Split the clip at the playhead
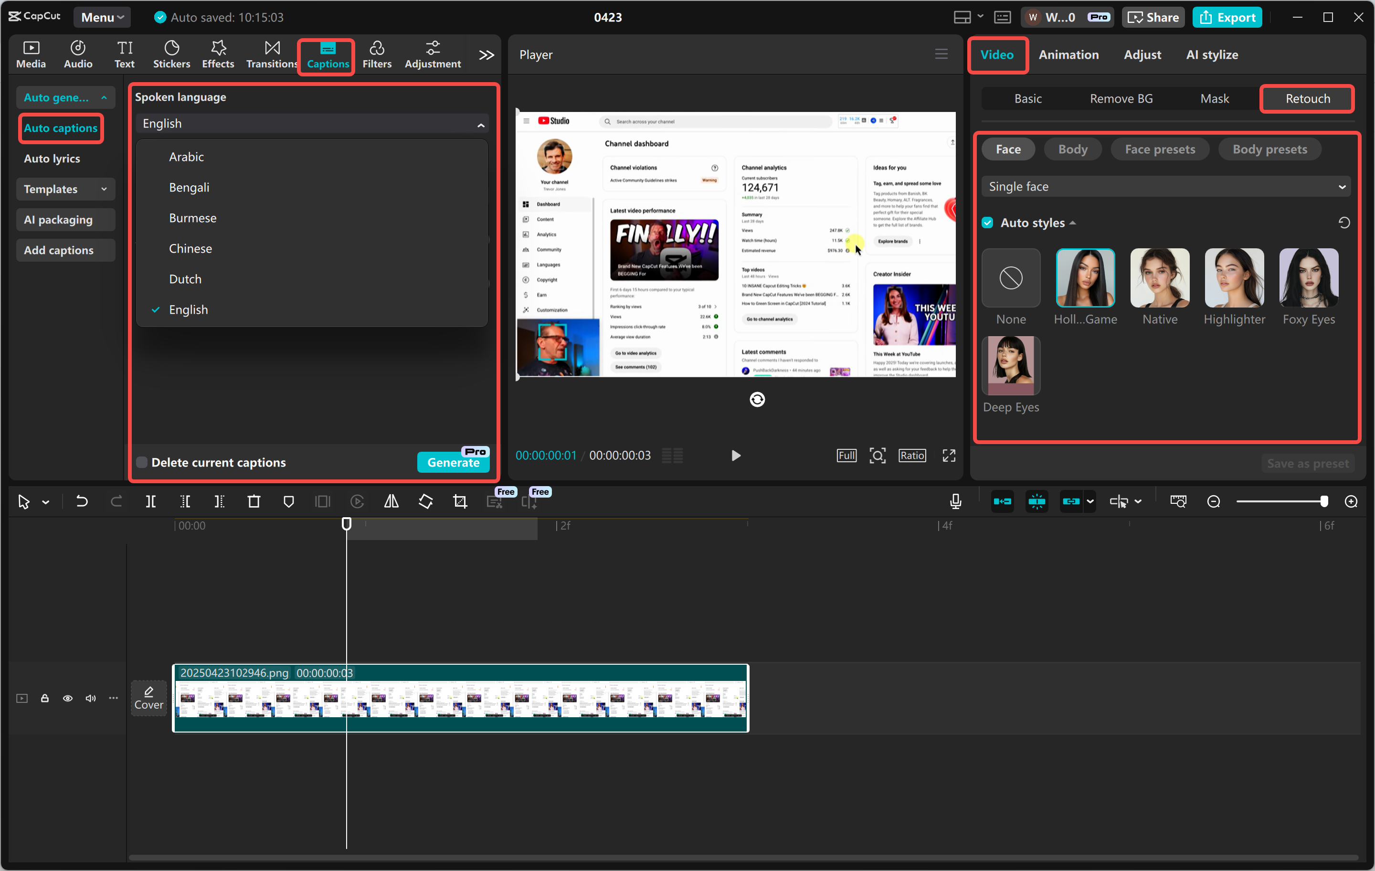The image size is (1375, 871). pyautogui.click(x=151, y=501)
